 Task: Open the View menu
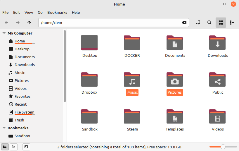click(x=29, y=12)
